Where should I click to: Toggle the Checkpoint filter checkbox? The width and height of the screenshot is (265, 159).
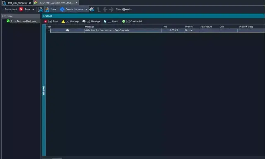click(x=128, y=22)
